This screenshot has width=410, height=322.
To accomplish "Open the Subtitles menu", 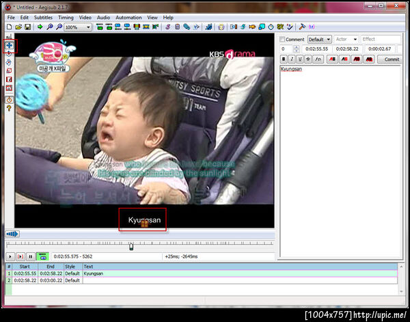I will [x=43, y=18].
